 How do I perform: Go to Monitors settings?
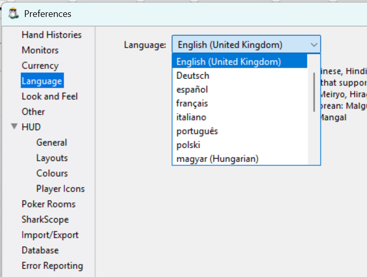(x=40, y=50)
